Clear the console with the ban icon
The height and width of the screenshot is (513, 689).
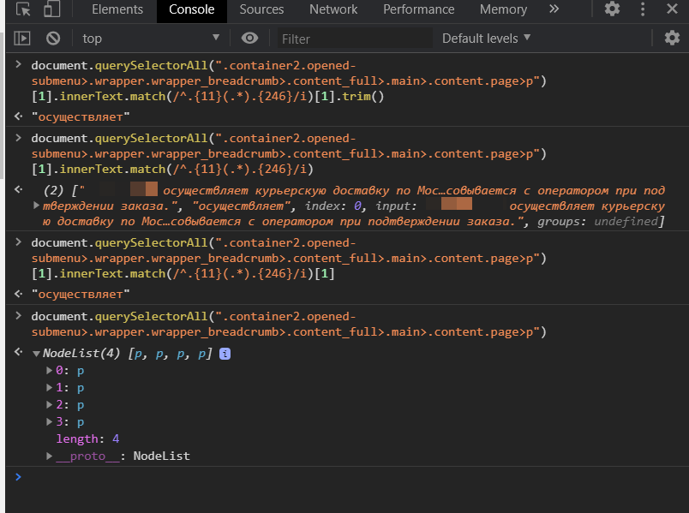coord(53,39)
